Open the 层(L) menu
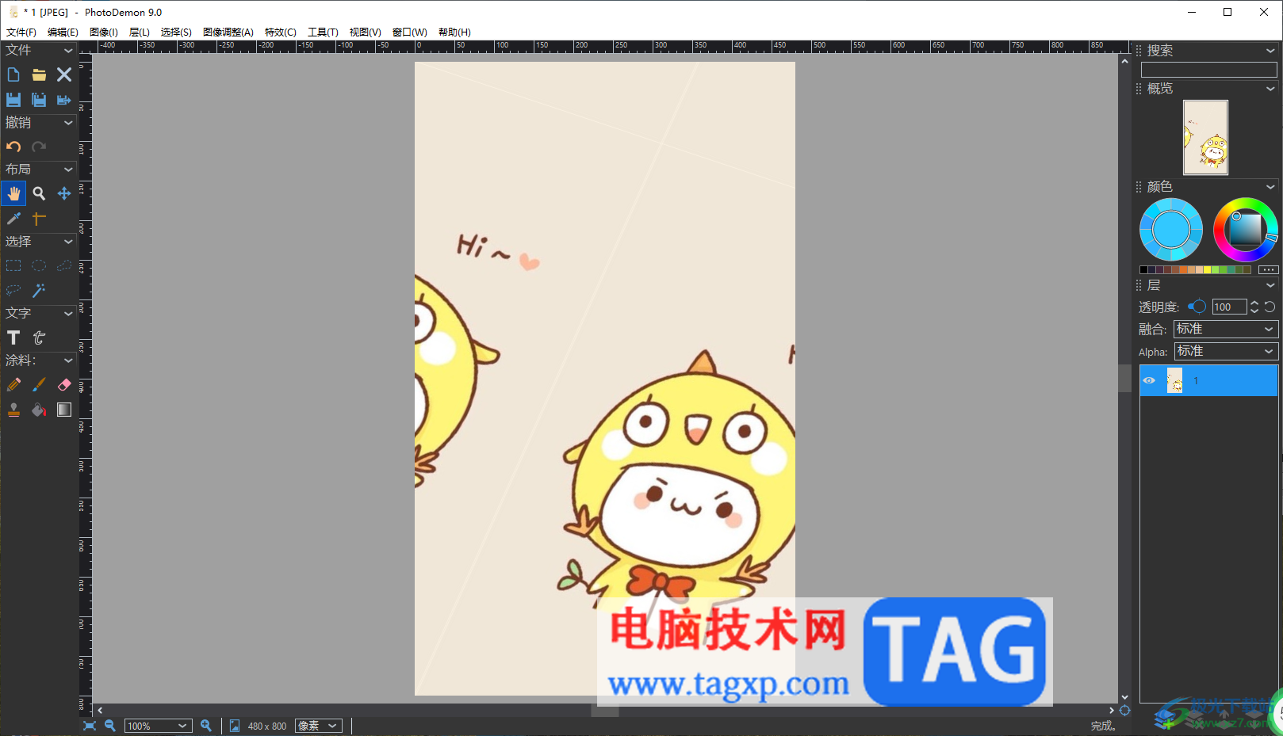Screen dimensions: 1283x736 (x=140, y=32)
